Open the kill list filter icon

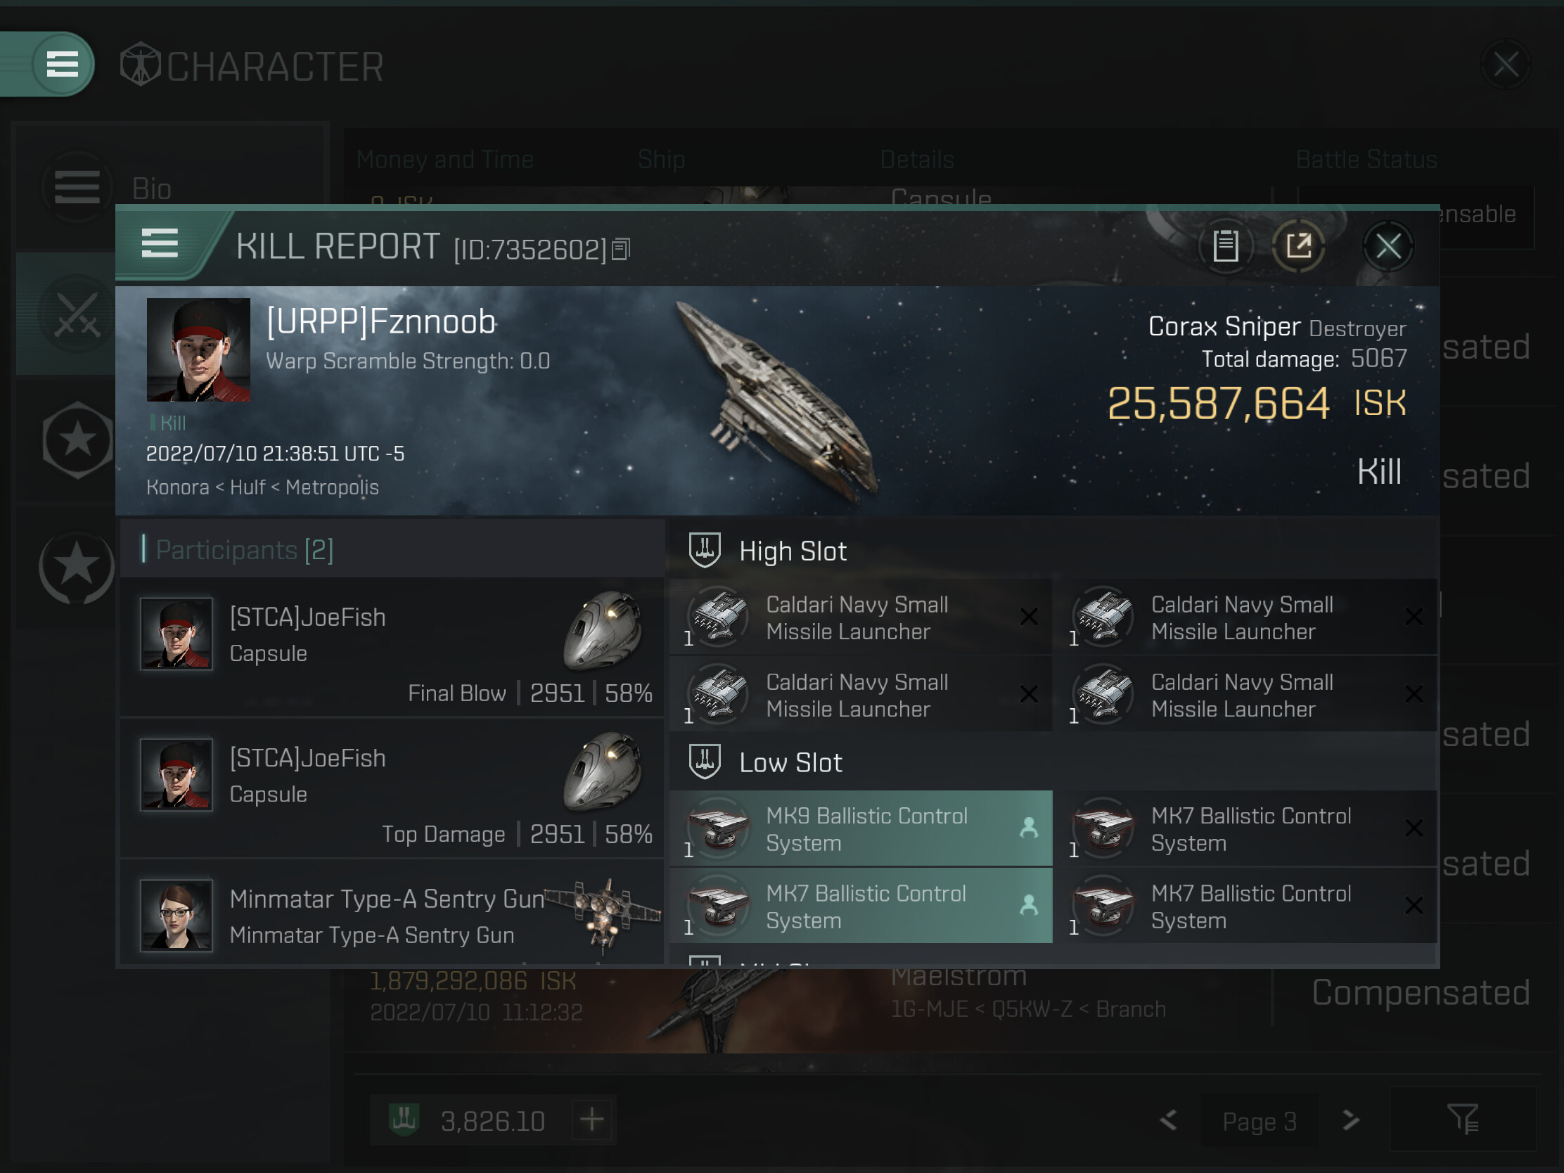1463,1120
